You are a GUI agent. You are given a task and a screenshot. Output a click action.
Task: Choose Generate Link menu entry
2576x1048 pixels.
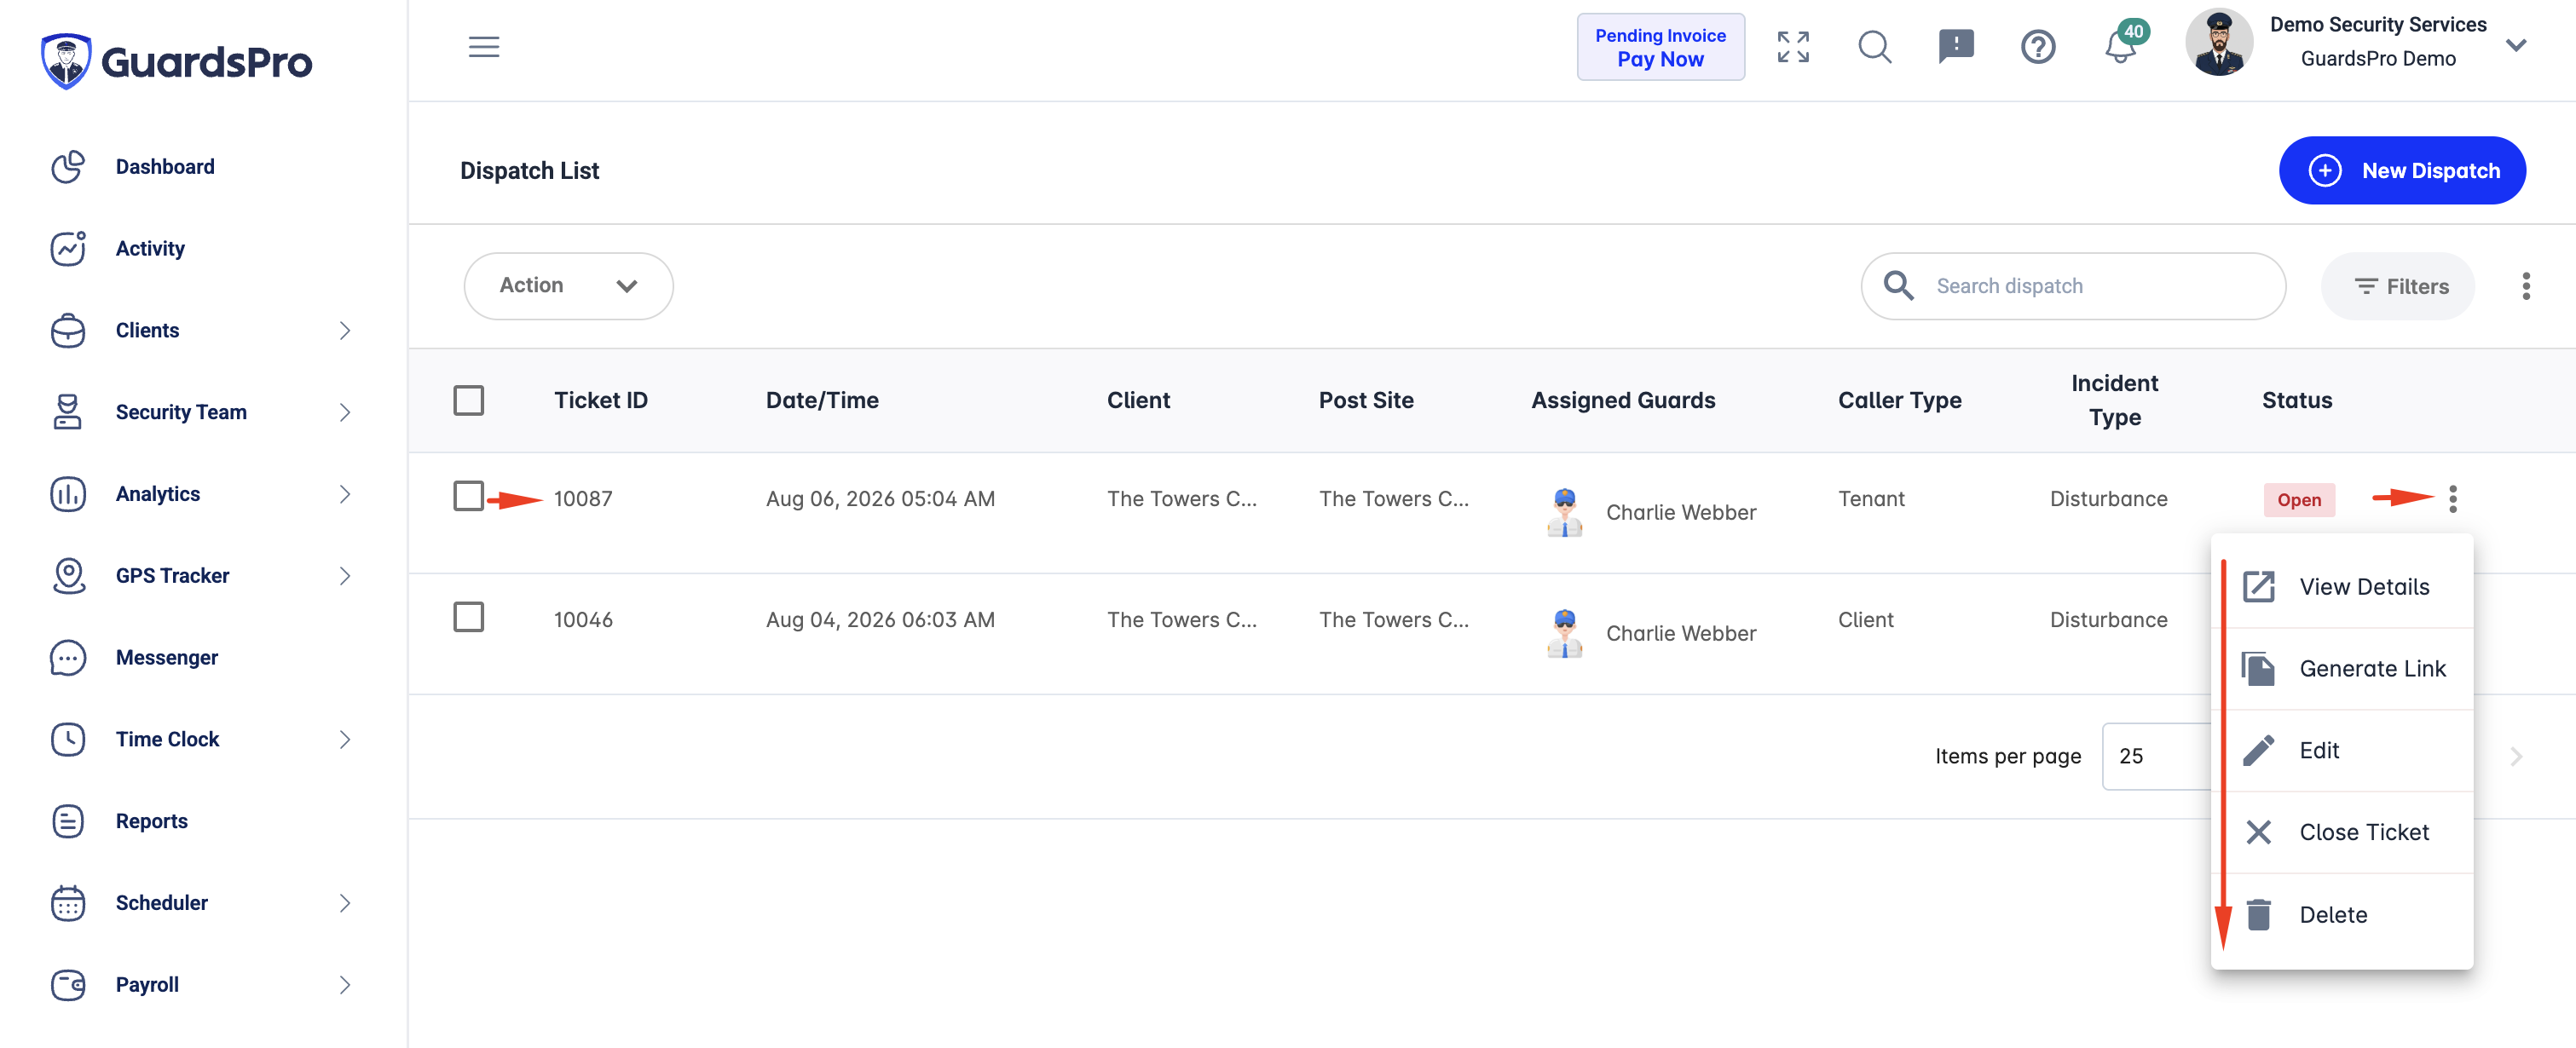pyautogui.click(x=2342, y=669)
